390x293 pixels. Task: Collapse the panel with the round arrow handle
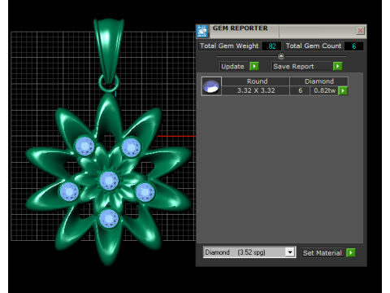(x=281, y=56)
